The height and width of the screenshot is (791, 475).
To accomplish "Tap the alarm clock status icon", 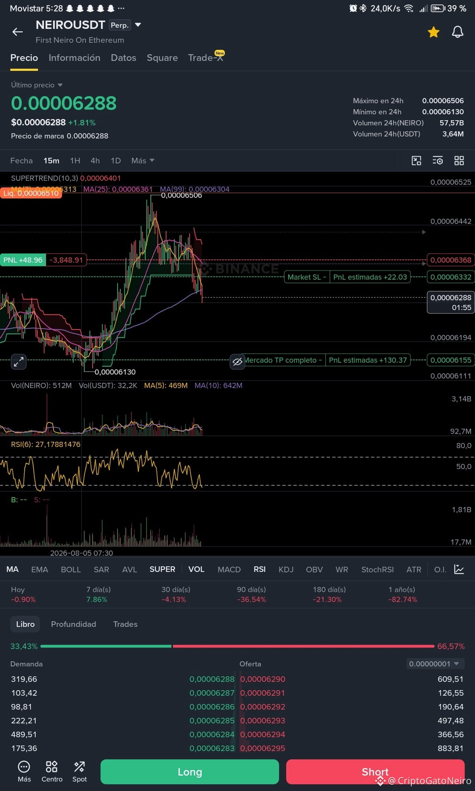I will [353, 8].
